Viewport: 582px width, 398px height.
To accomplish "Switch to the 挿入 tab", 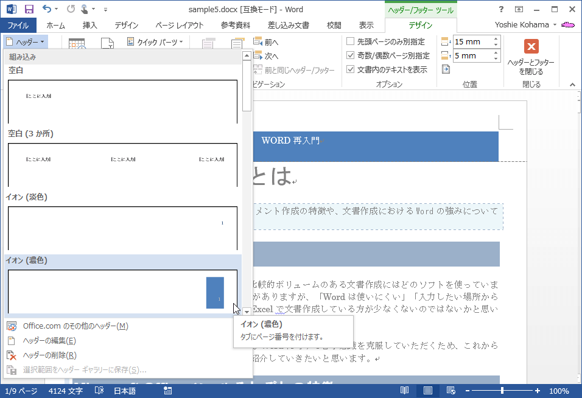I will (x=90, y=25).
